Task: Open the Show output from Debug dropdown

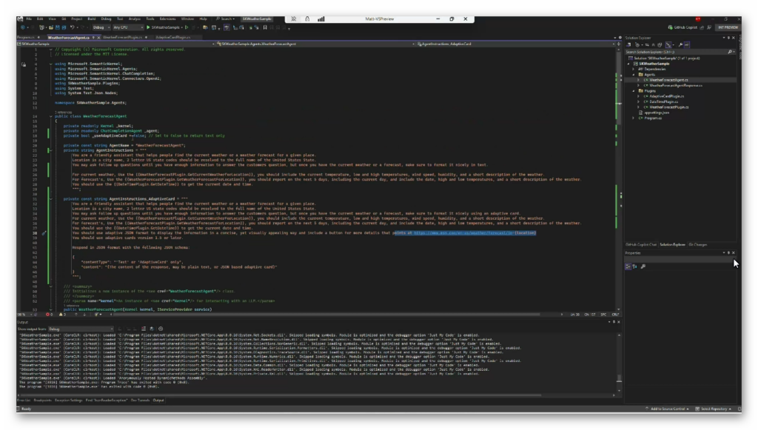Action: [81, 329]
